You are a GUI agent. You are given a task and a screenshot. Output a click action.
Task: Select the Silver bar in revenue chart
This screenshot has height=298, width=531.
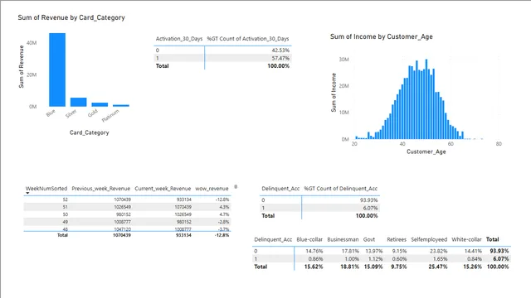pyautogui.click(x=78, y=102)
